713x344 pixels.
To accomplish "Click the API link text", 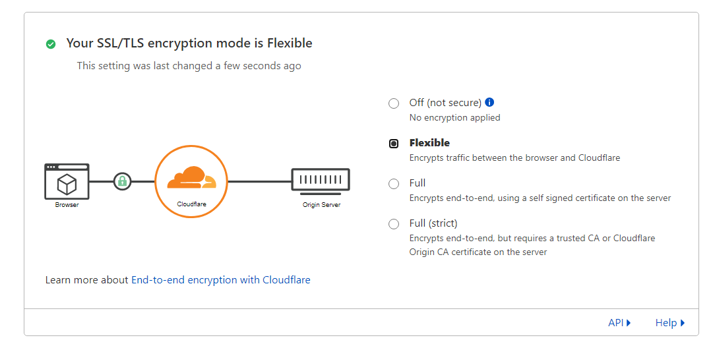I will pyautogui.click(x=615, y=323).
